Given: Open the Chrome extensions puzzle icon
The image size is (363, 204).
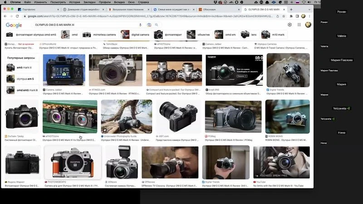Looking at the screenshot, I should [291, 16].
